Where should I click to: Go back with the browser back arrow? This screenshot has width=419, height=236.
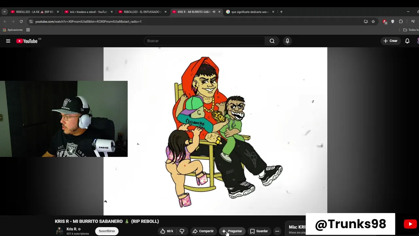tap(5, 22)
